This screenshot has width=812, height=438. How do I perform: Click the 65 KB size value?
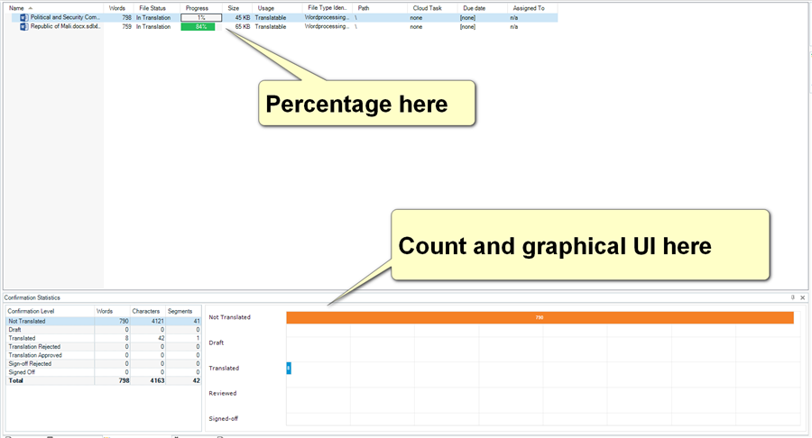click(x=243, y=26)
